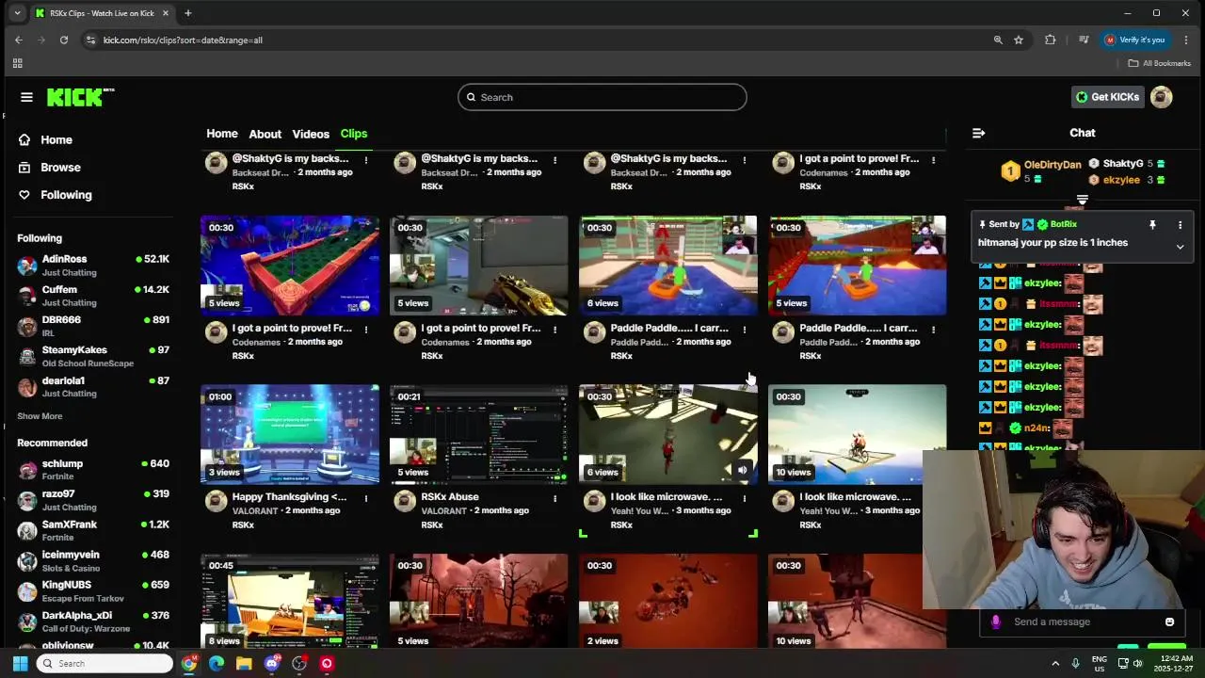
Task: Click the KICK logo
Action: (80, 97)
